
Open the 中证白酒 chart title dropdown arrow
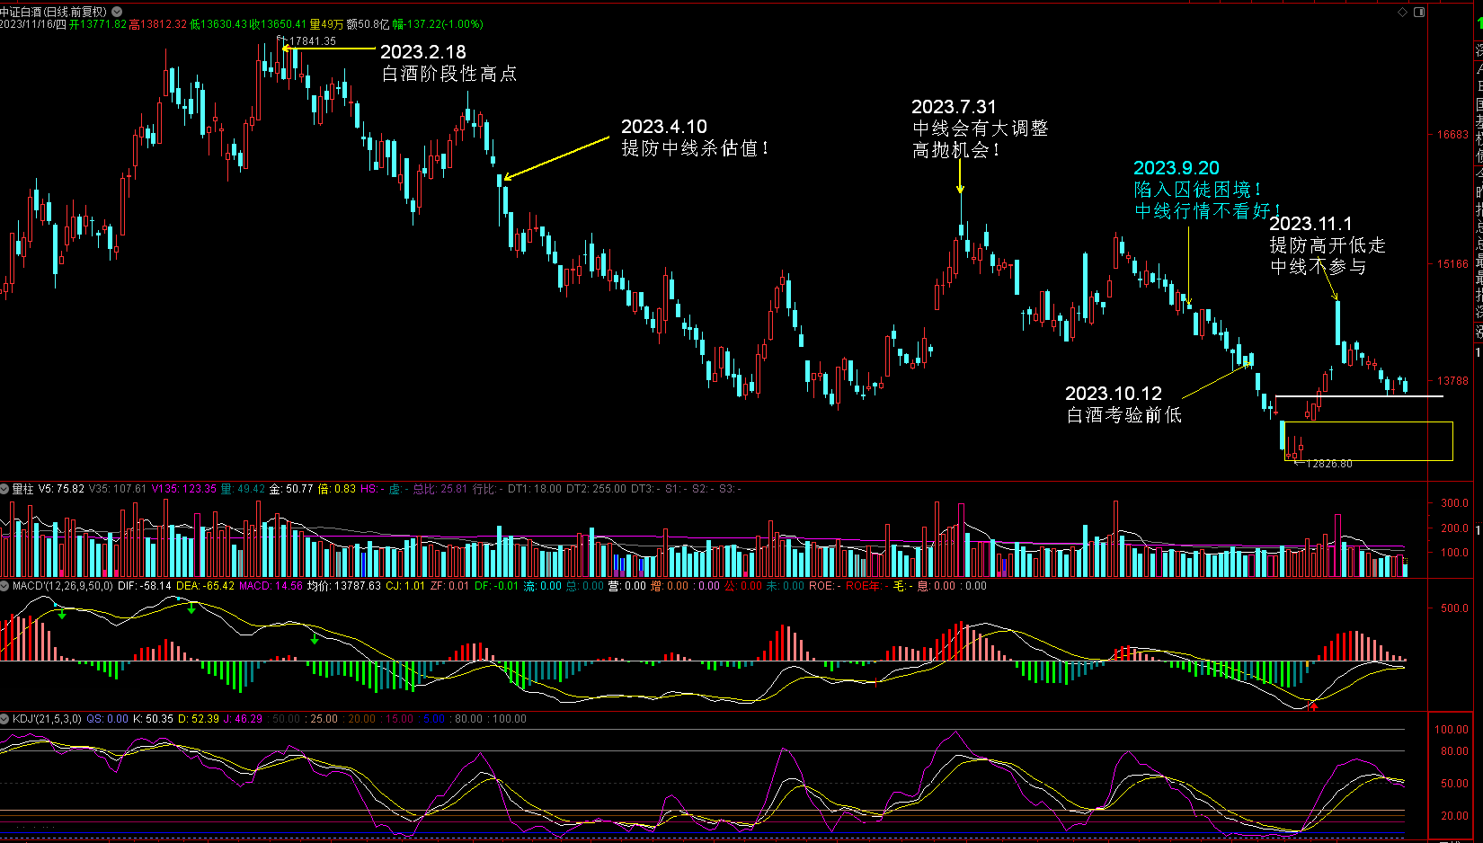click(117, 12)
